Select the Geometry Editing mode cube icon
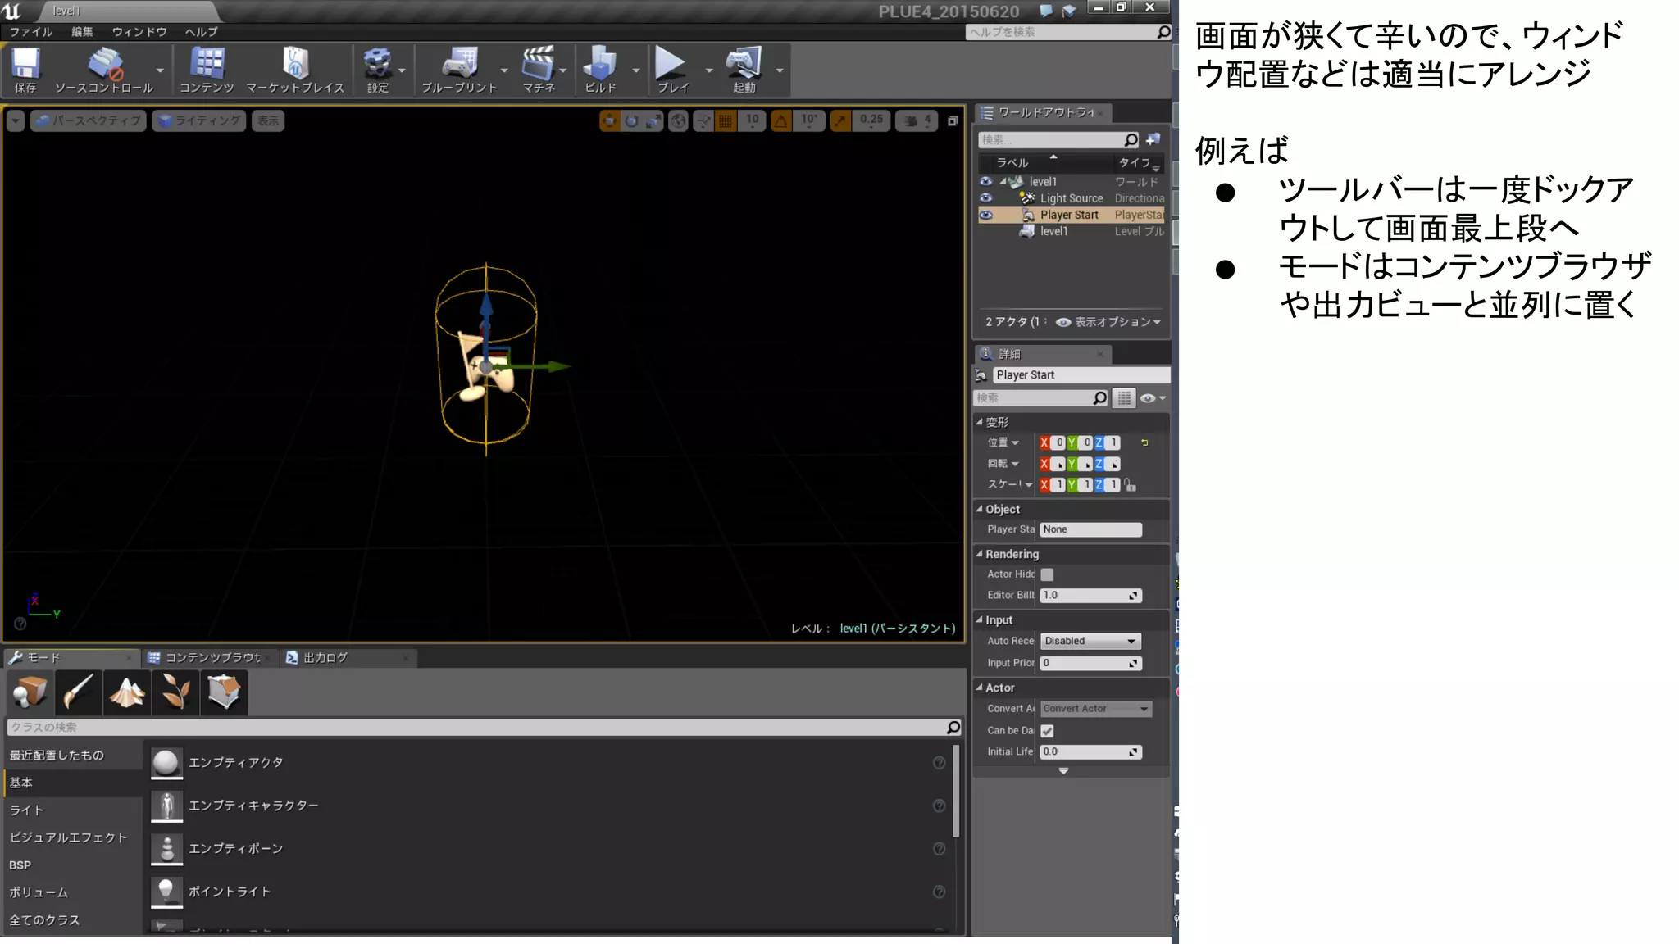Image resolution: width=1679 pixels, height=944 pixels. point(224,692)
